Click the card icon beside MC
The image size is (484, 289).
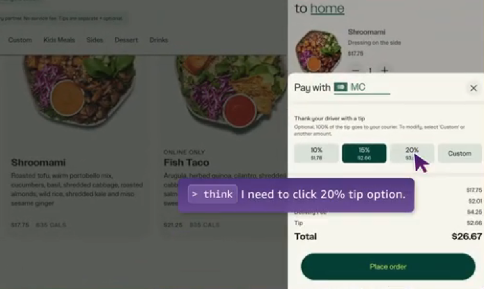click(340, 87)
